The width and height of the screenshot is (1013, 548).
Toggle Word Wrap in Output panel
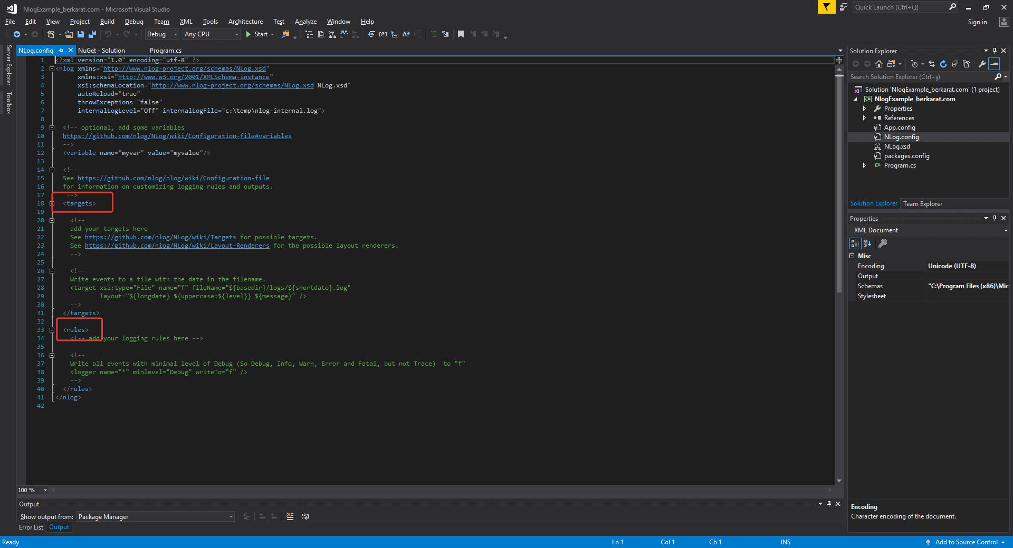tap(305, 516)
